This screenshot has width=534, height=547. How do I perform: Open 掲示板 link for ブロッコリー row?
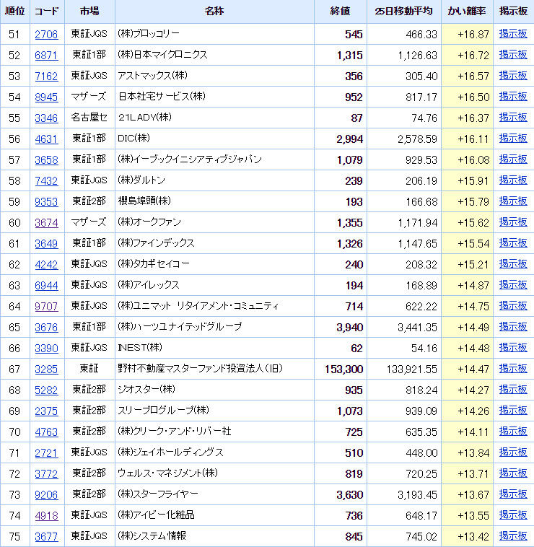coord(513,34)
